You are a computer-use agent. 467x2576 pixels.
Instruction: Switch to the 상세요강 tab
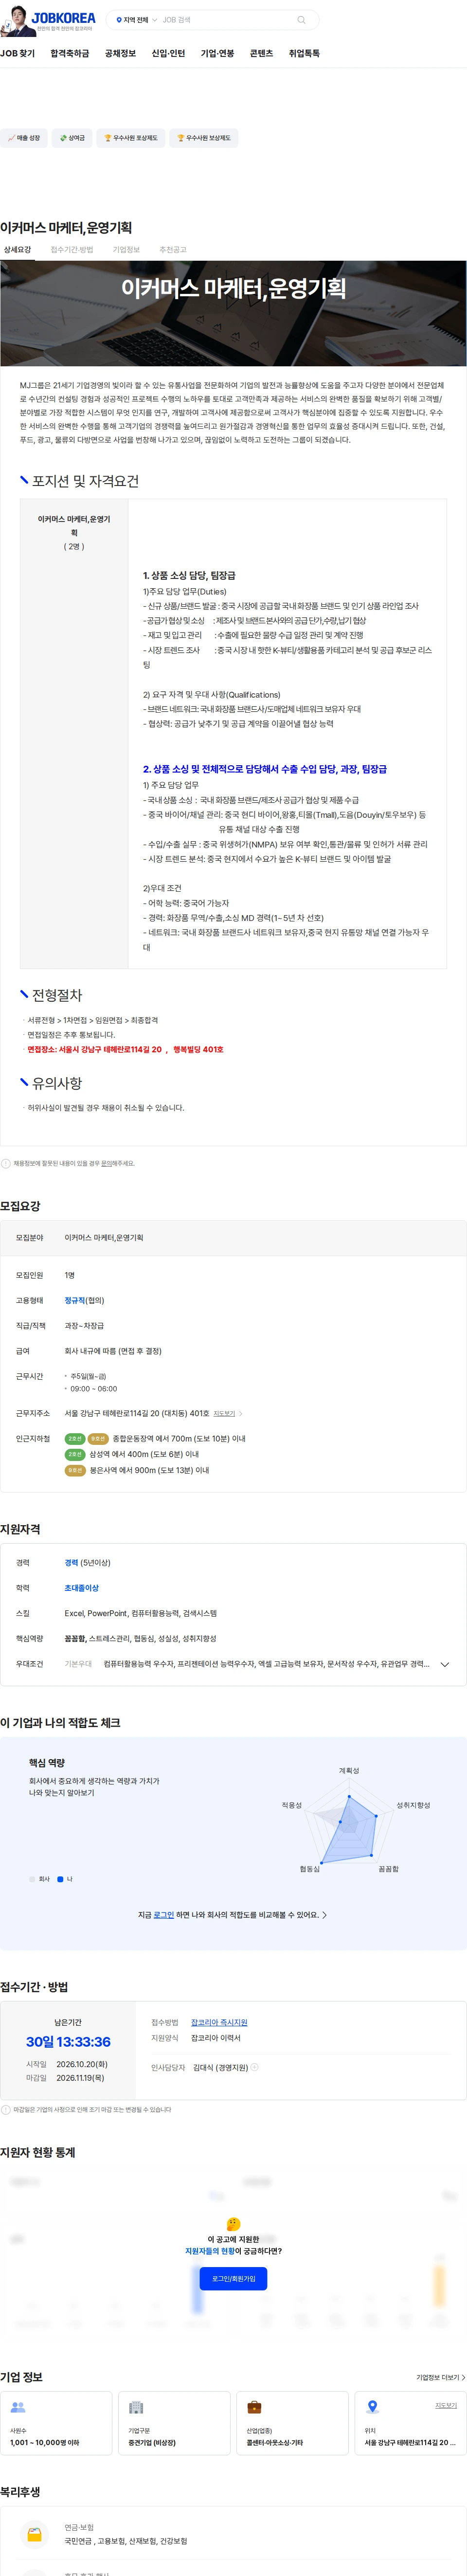[17, 249]
